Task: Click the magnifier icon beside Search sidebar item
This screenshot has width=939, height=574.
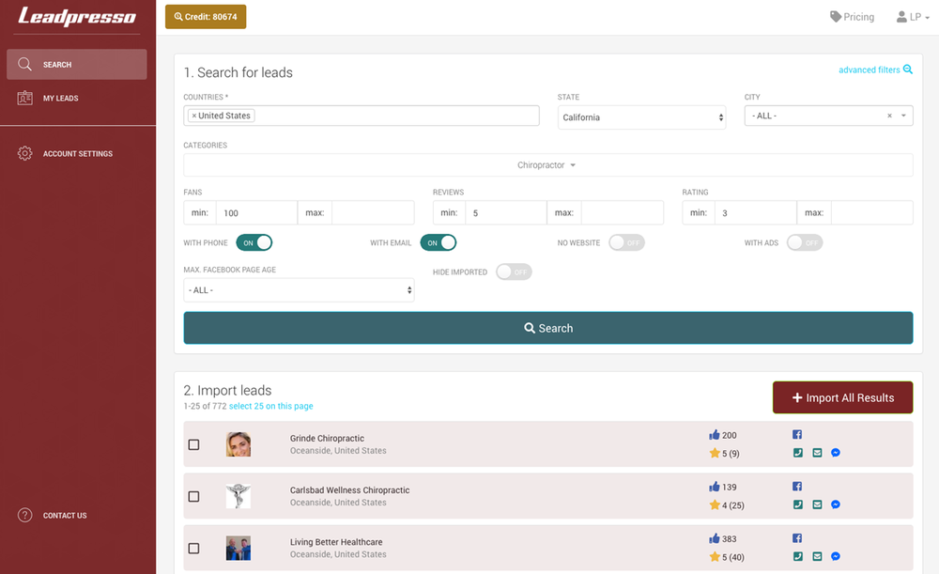Action: click(x=24, y=64)
